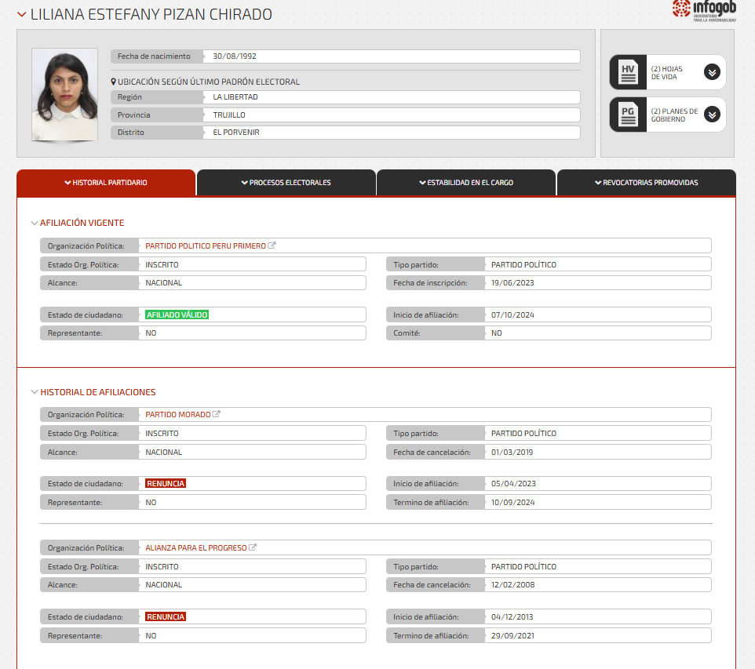Open the Partido Politico Peru Primero link
The image size is (755, 669).
[206, 246]
